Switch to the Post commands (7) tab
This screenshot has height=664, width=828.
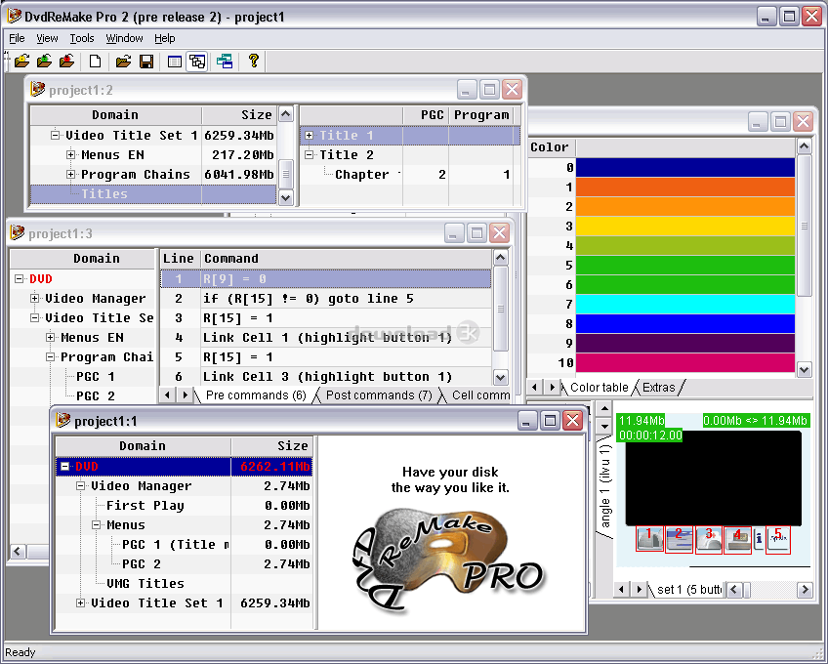379,395
